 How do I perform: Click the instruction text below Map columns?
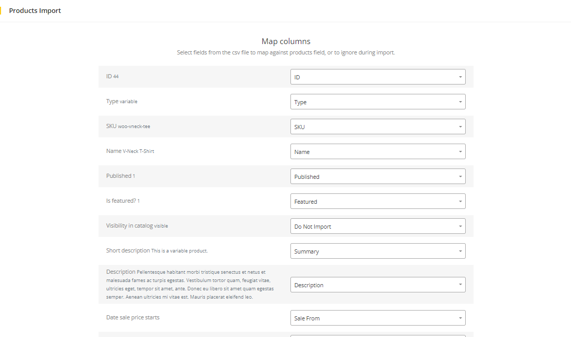286,53
